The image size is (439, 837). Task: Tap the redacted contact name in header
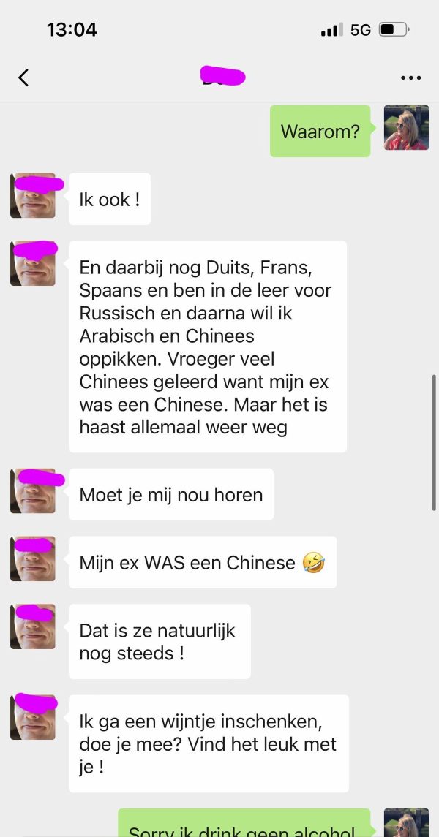(222, 77)
